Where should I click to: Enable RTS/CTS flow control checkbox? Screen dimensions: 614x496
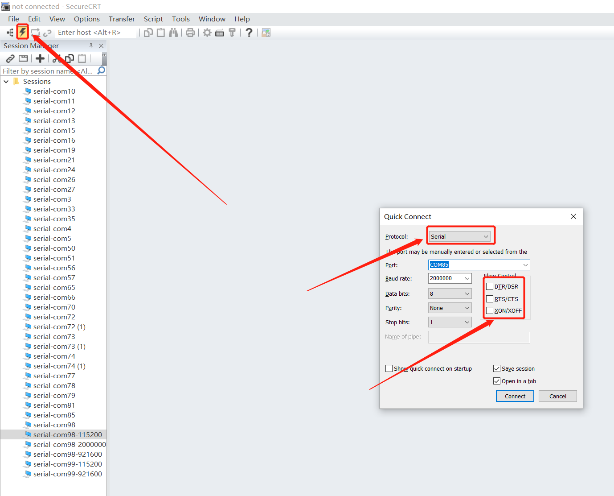(x=490, y=299)
